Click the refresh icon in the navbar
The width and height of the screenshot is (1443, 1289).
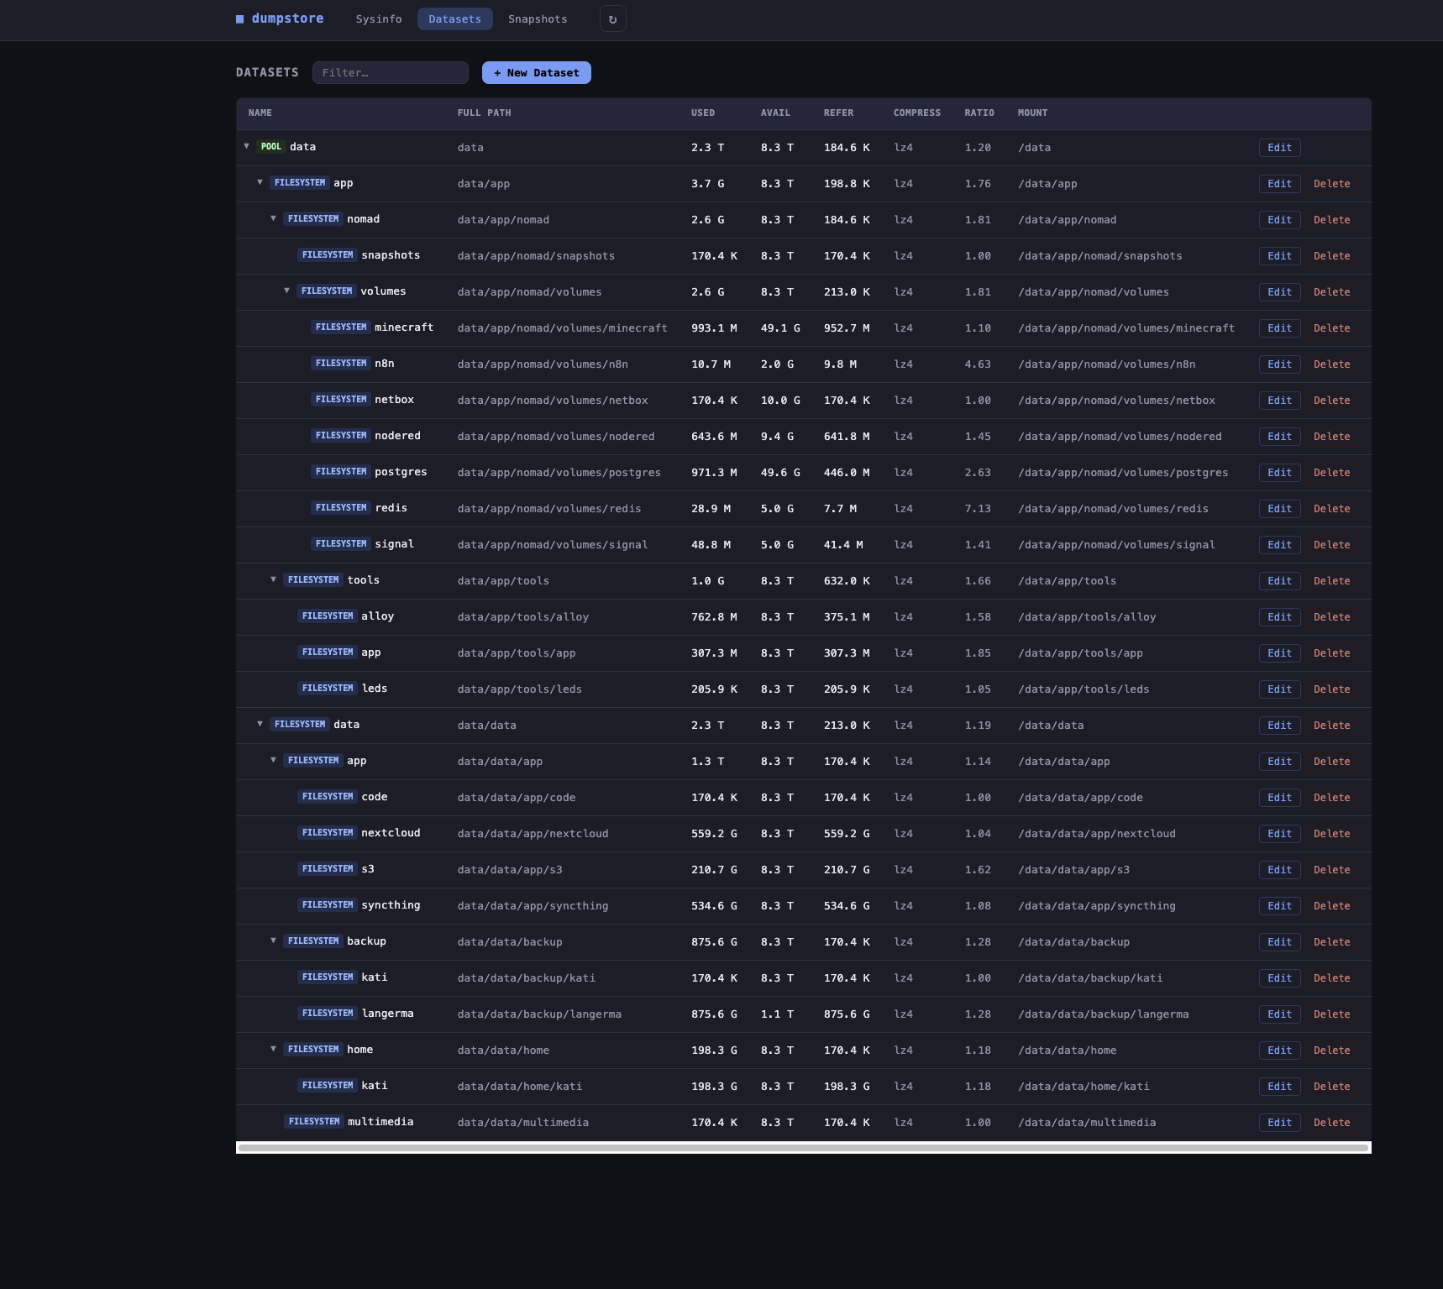[612, 18]
